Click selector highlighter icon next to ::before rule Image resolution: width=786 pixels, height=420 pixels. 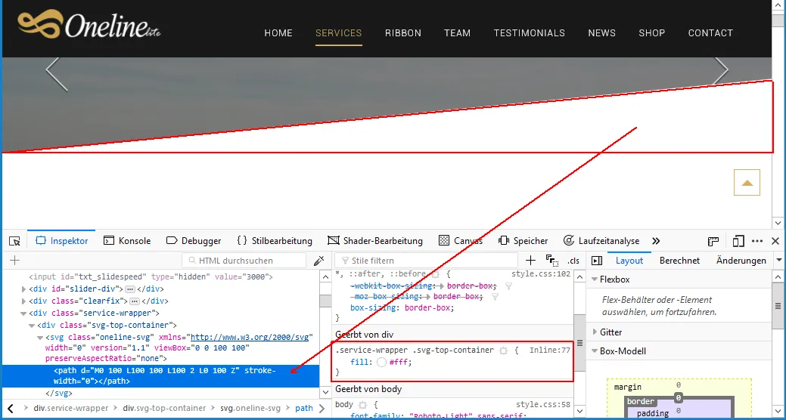click(436, 274)
